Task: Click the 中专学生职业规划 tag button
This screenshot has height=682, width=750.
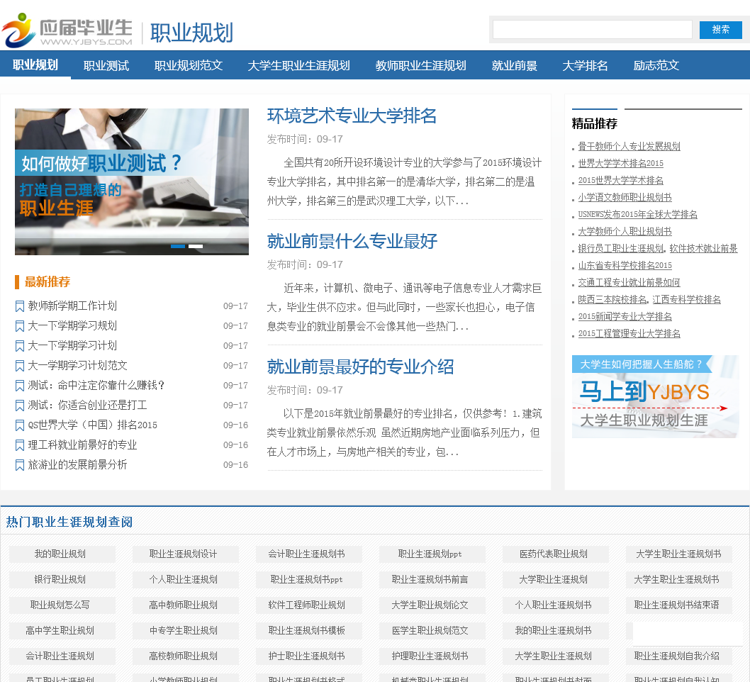Action: coord(186,630)
